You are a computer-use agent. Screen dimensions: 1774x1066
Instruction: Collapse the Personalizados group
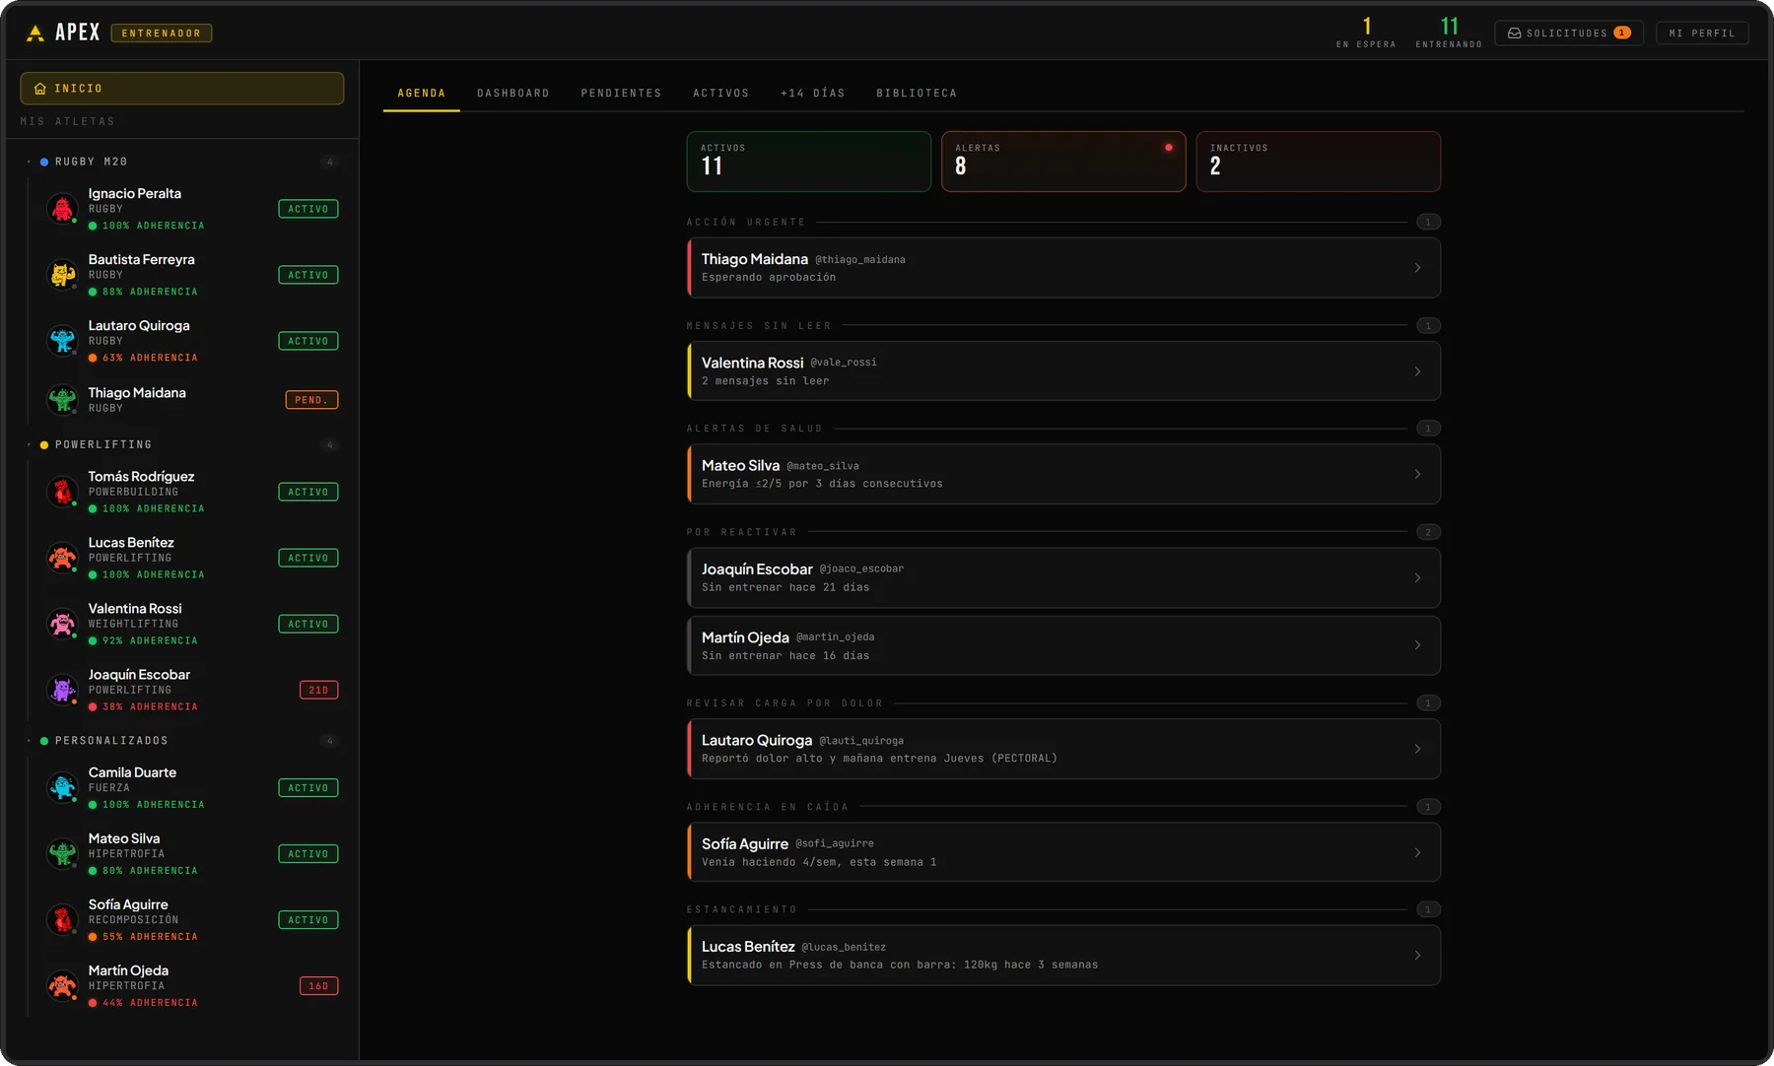pyautogui.click(x=29, y=741)
